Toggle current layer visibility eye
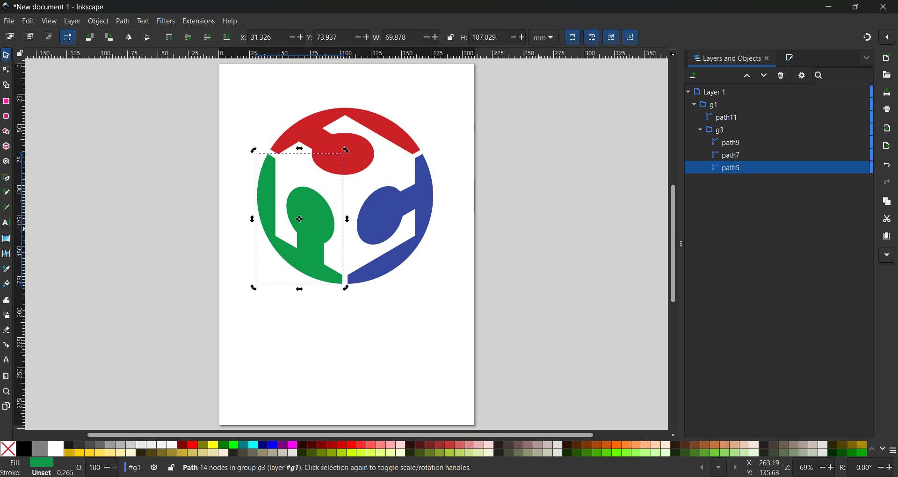The width and height of the screenshot is (898, 477). click(154, 468)
